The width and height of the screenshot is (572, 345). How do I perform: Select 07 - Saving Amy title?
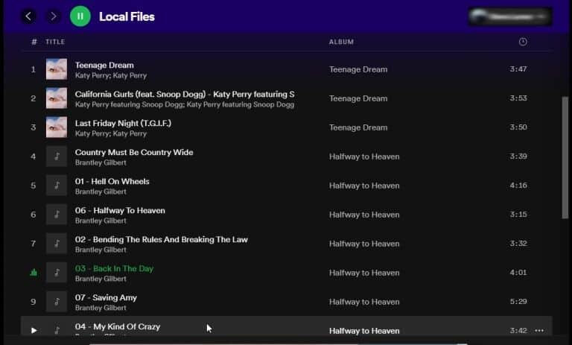pos(106,297)
